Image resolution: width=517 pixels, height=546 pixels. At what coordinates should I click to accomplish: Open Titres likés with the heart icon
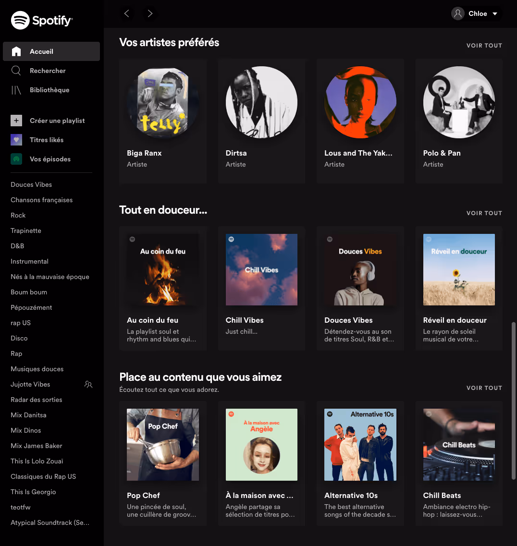(16, 140)
